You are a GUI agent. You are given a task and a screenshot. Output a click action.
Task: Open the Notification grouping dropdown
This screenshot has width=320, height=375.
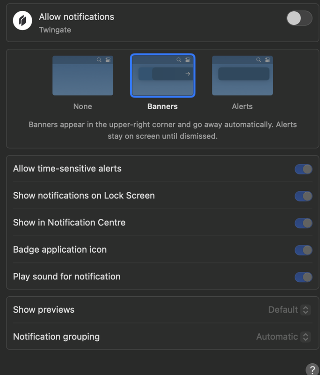tap(305, 337)
